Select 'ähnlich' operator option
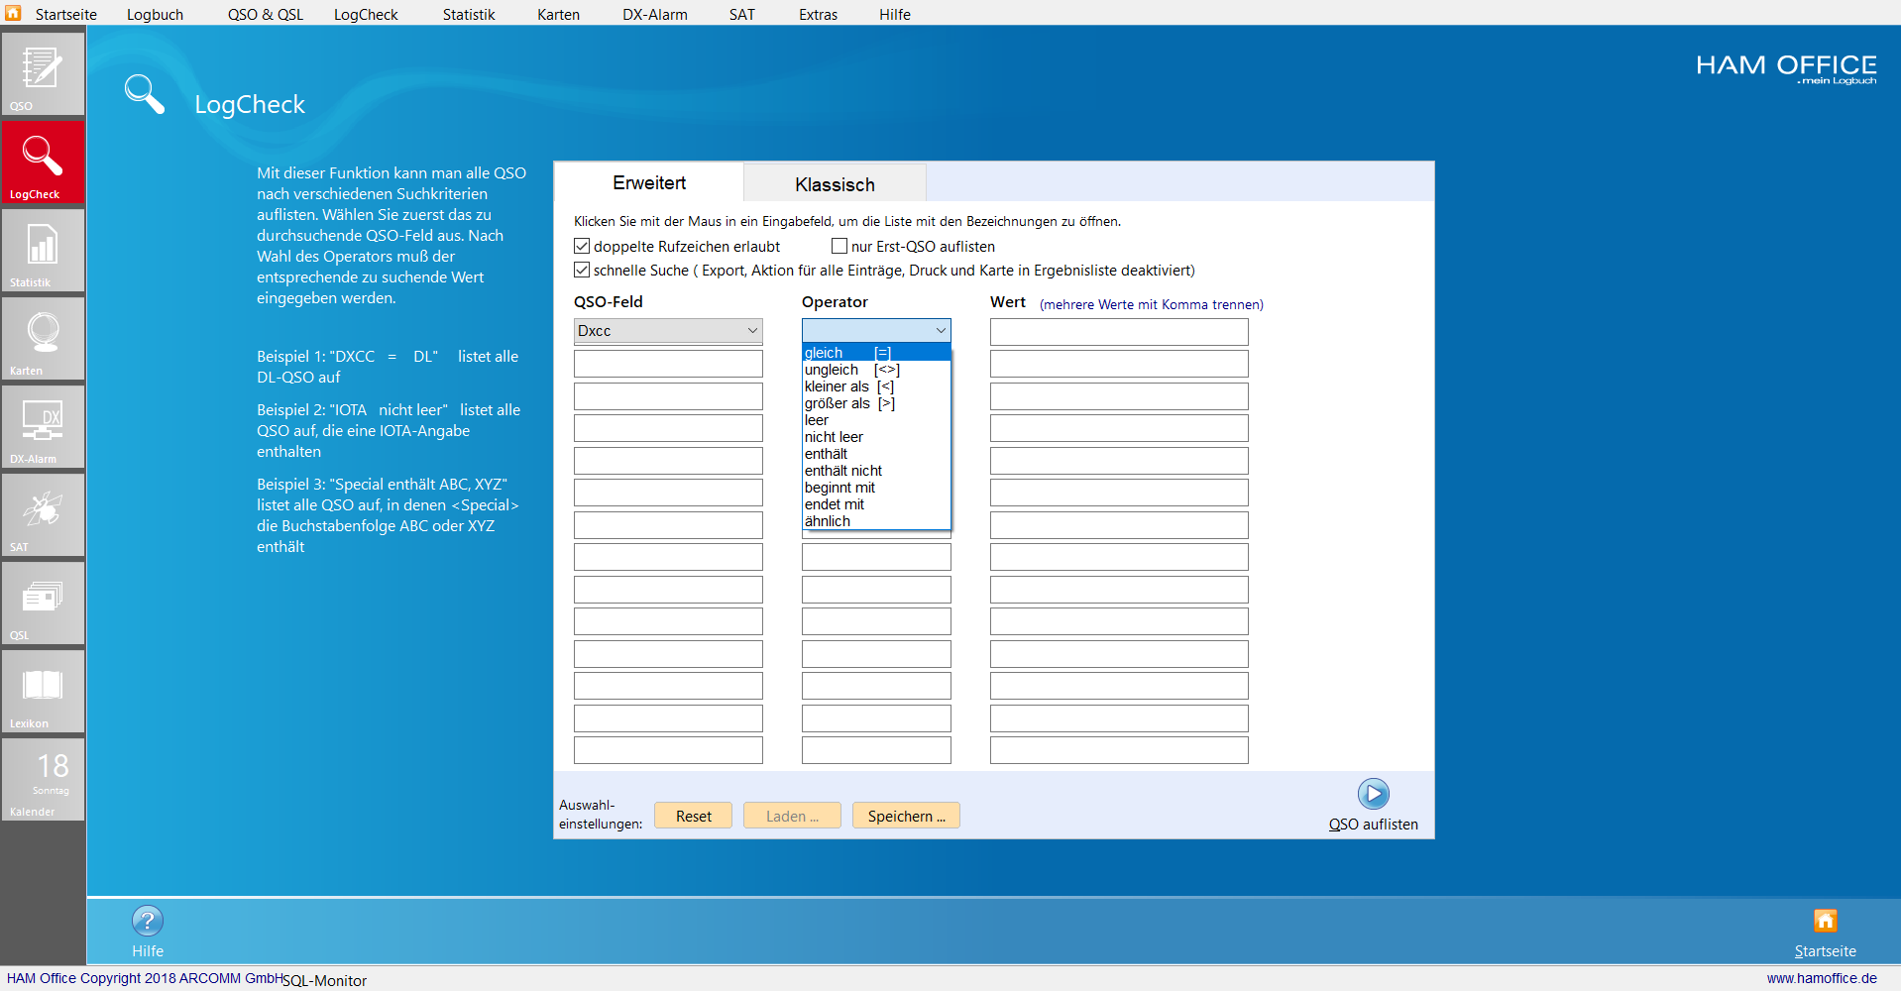Viewport: 1901px width, 992px height. coord(876,521)
